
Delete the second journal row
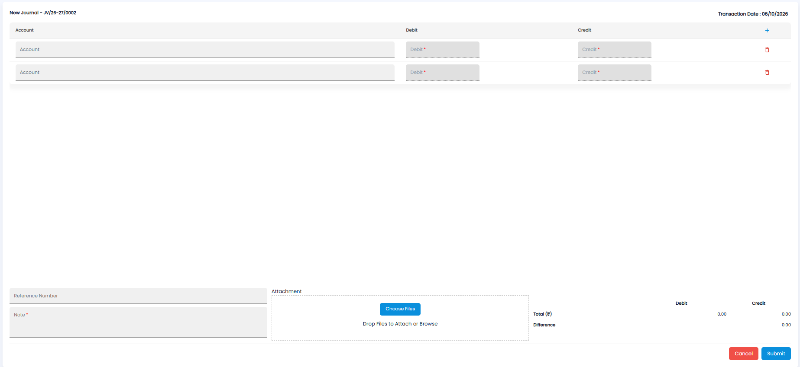tap(767, 72)
